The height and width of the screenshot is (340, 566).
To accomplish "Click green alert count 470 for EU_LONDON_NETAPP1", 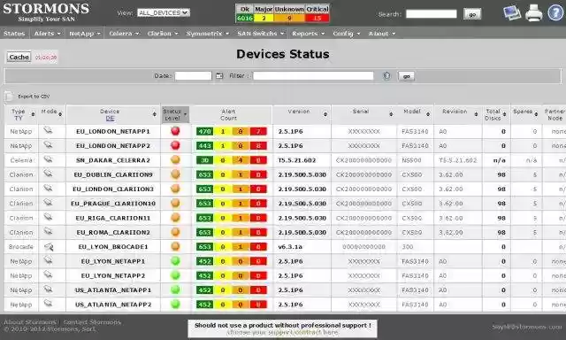I will click(x=204, y=131).
